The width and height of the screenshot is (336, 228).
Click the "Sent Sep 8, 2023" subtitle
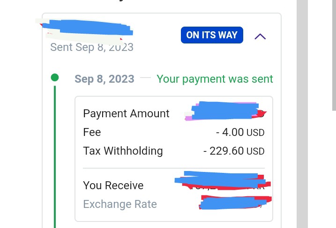pyautogui.click(x=92, y=48)
